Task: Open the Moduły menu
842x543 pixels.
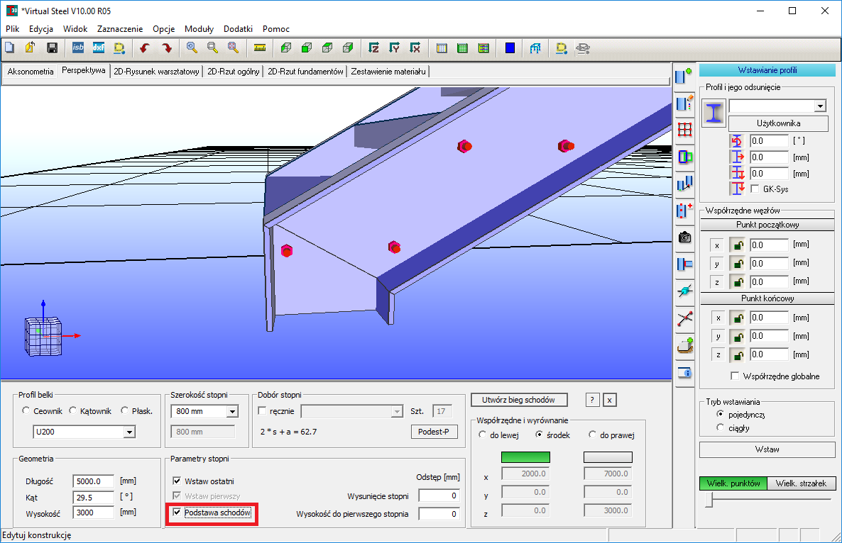Action: [199, 29]
